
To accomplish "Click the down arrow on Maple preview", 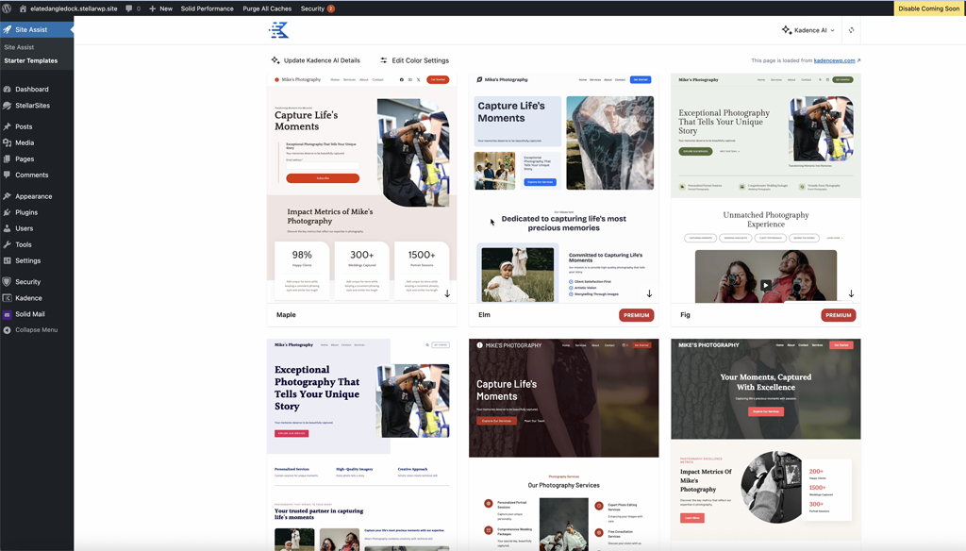I will (447, 294).
